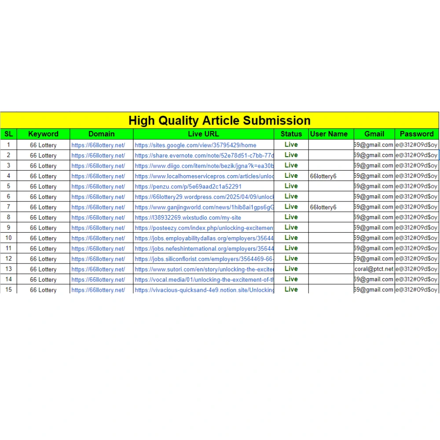The height and width of the screenshot is (440, 440).
Task: Open the diigo.com item note link
Action: click(204, 166)
